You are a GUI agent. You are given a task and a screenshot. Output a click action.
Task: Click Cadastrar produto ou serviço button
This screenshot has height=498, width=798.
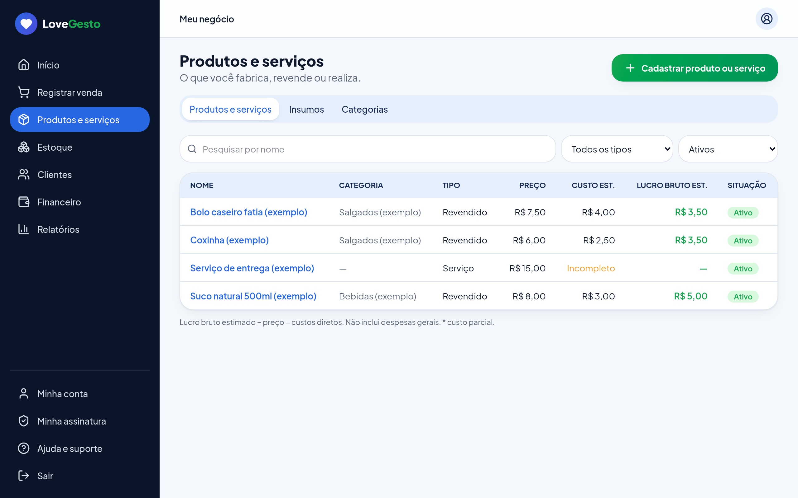pyautogui.click(x=695, y=68)
